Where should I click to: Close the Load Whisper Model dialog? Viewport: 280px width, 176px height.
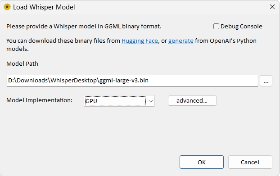(272, 7)
